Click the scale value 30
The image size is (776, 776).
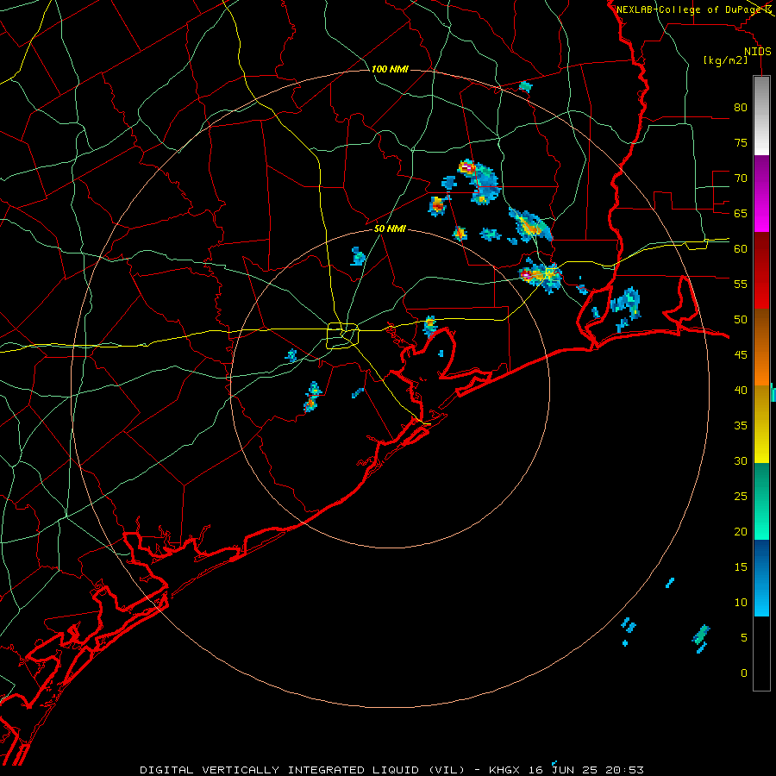(x=741, y=460)
